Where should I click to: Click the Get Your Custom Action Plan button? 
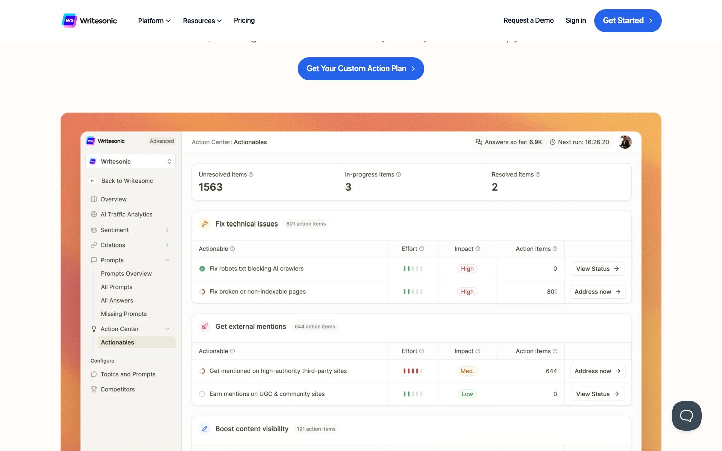point(360,69)
